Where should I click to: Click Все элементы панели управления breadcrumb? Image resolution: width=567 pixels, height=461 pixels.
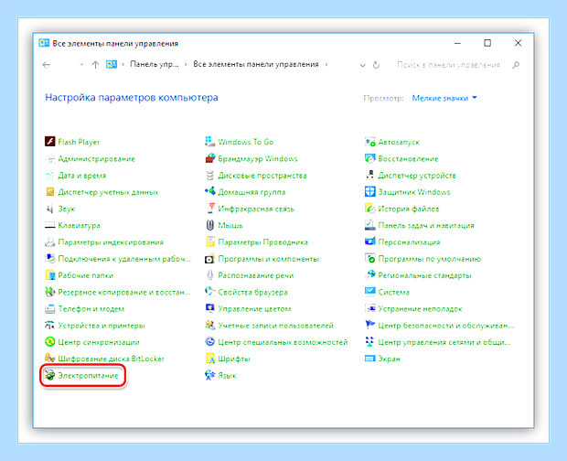point(256,64)
